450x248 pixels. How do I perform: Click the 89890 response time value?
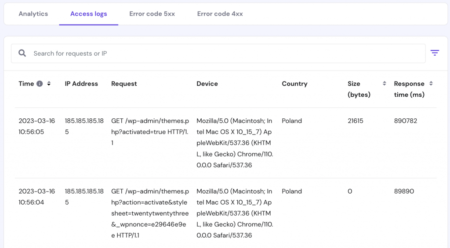tap(404, 191)
